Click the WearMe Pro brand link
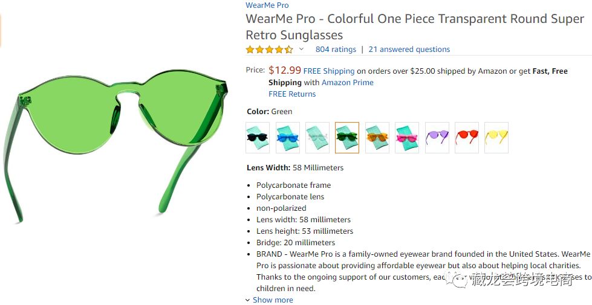Screen dimensions: 592x305 [267, 5]
